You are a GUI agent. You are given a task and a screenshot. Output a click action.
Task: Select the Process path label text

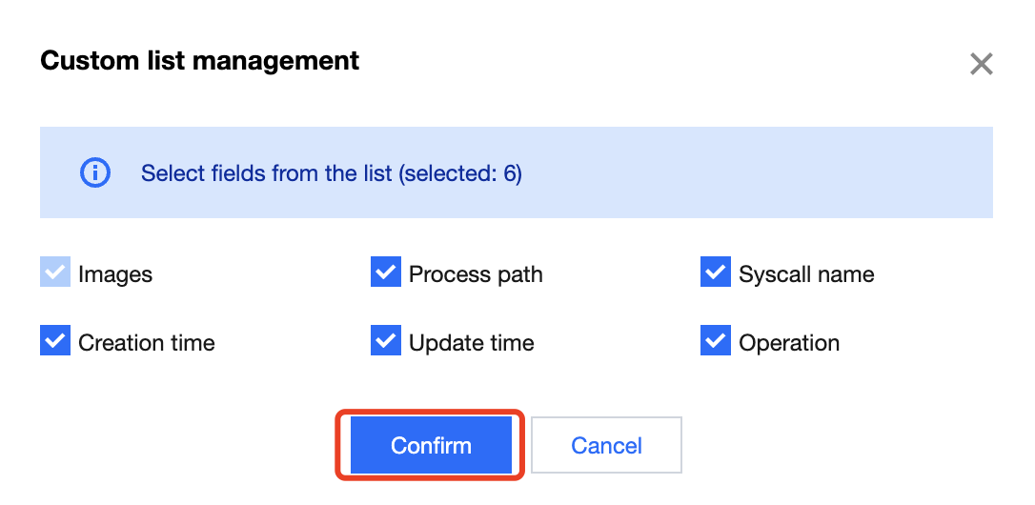click(x=476, y=274)
